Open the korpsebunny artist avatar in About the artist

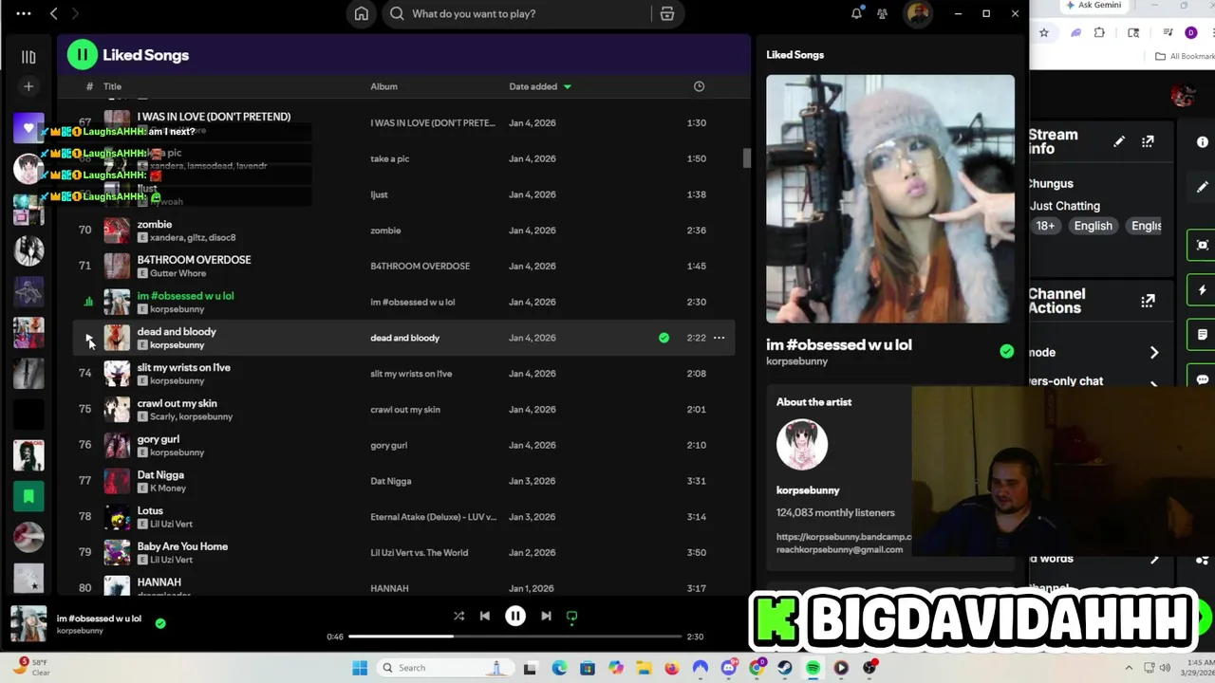(802, 445)
